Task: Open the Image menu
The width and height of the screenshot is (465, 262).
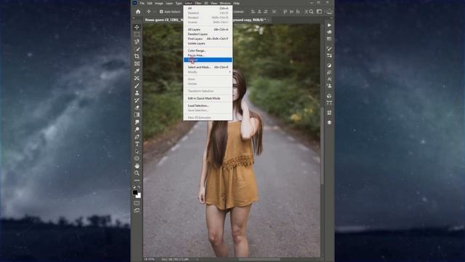Action: [159, 3]
